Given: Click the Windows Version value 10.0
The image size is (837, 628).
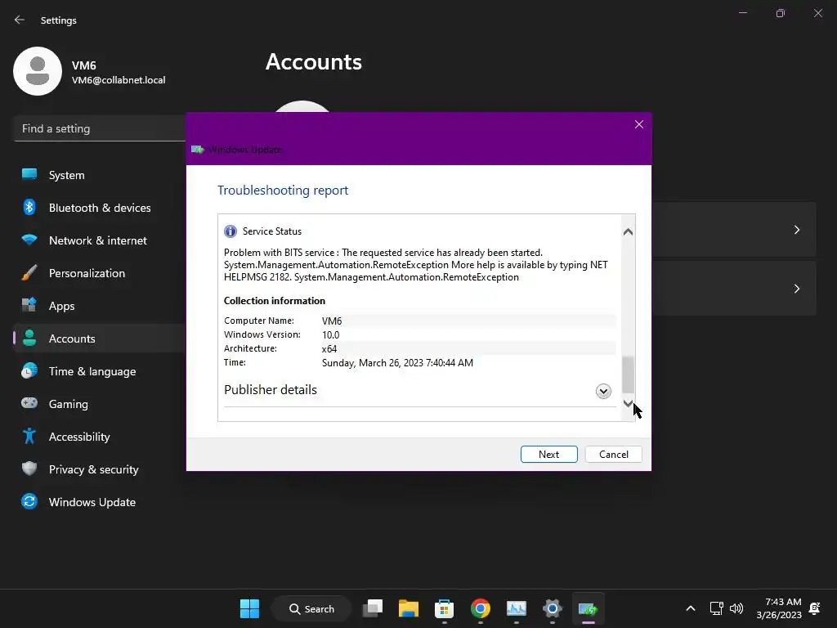Looking at the screenshot, I should pyautogui.click(x=330, y=334).
